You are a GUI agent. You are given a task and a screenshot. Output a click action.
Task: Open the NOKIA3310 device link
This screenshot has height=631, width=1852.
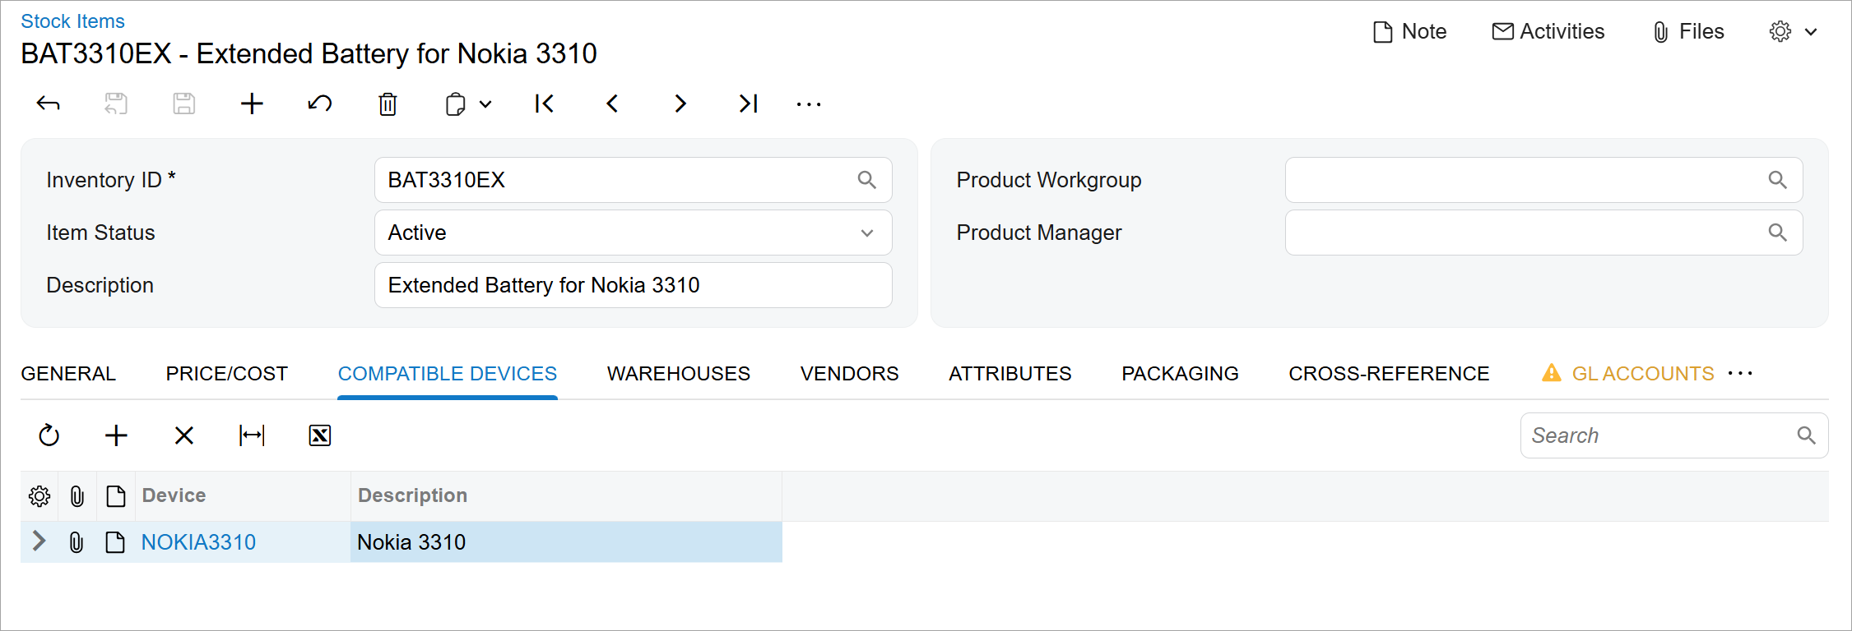click(198, 542)
